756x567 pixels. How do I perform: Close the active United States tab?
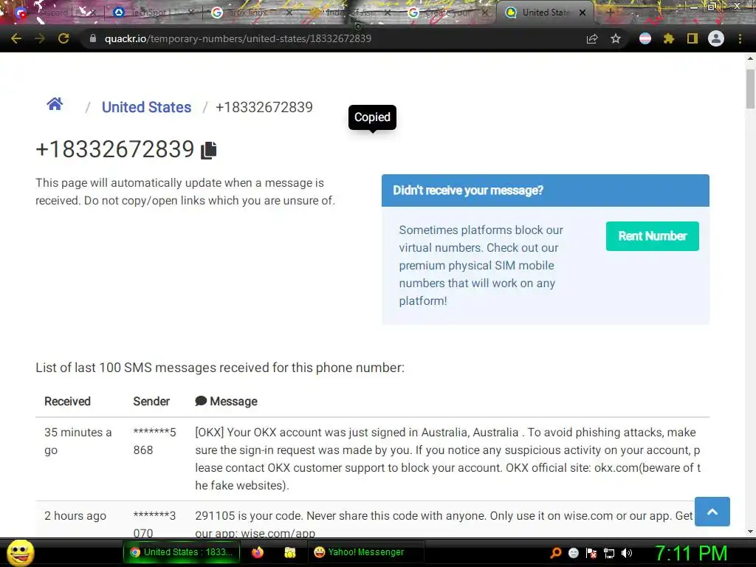583,13
